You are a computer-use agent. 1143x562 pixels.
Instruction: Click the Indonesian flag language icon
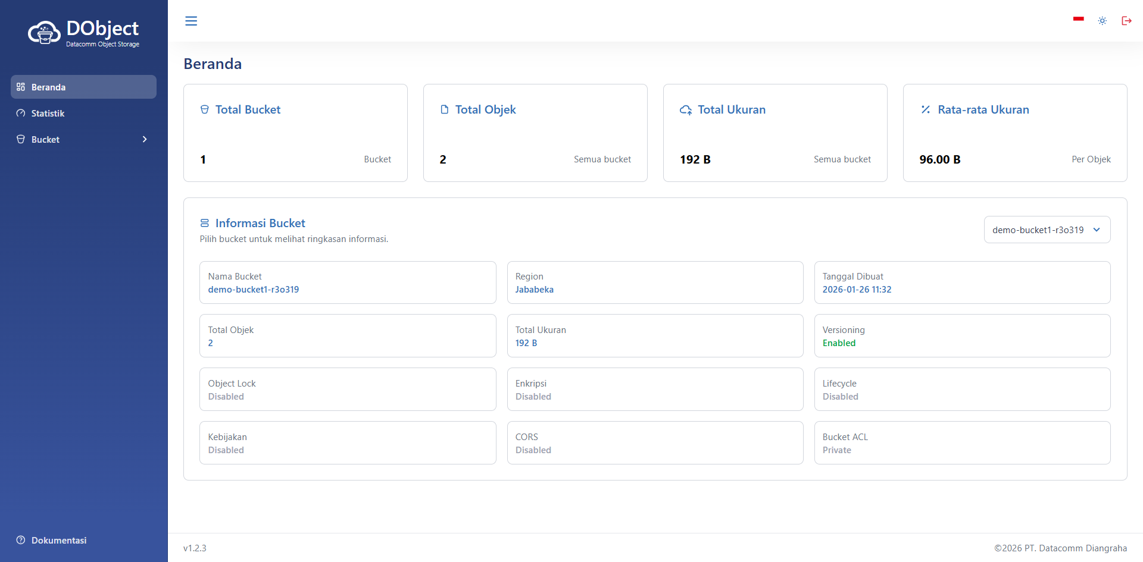[1078, 20]
